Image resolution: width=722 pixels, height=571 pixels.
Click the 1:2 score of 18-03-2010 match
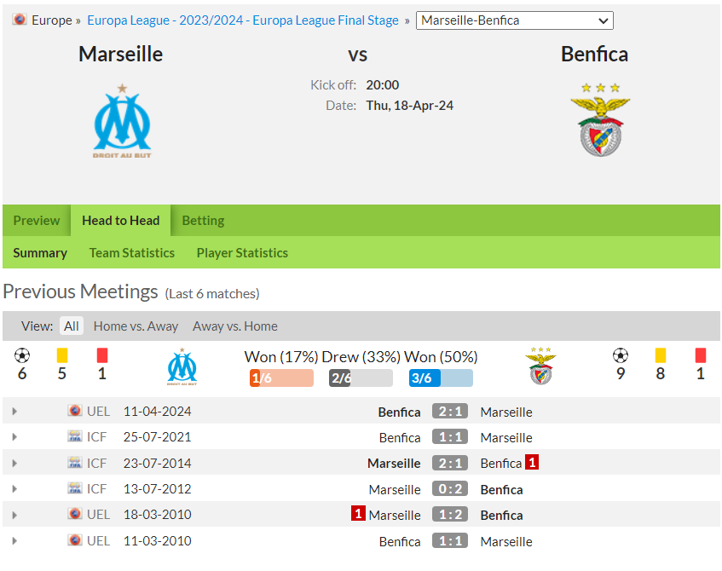click(450, 515)
